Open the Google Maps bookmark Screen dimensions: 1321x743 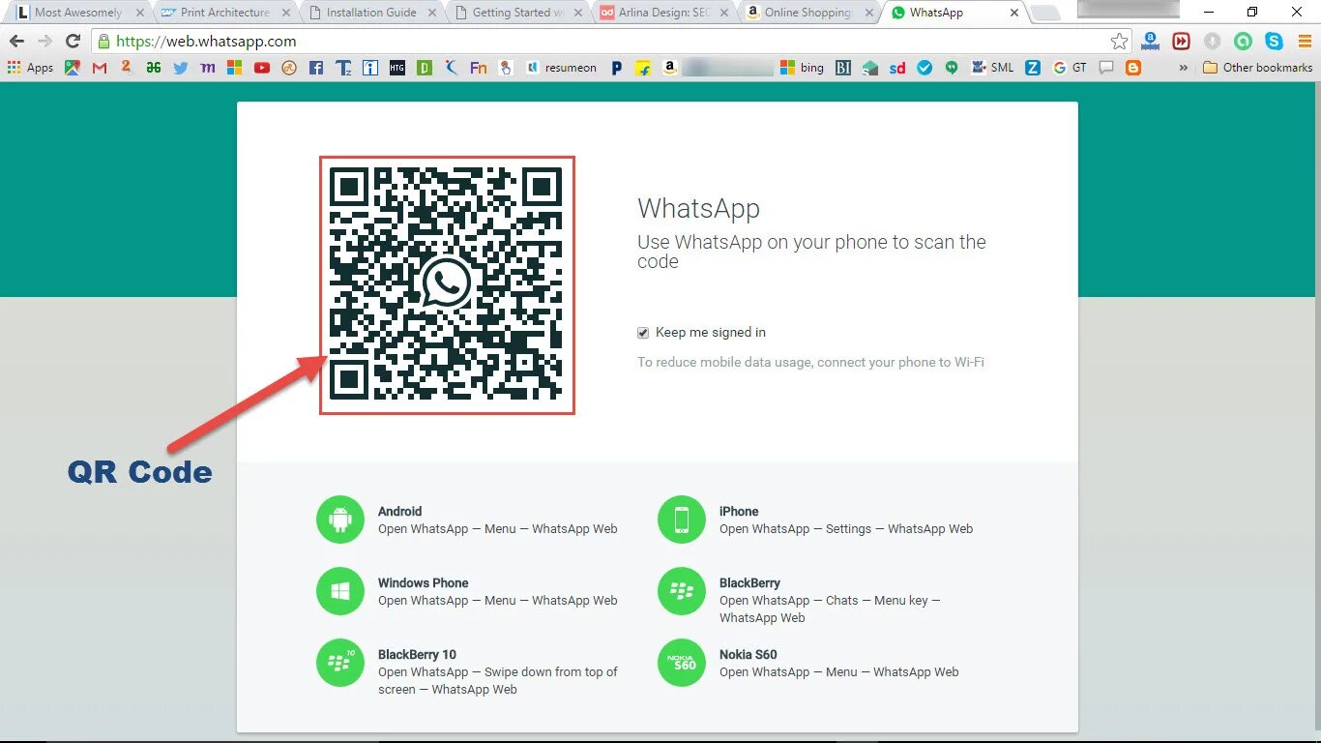(x=72, y=68)
